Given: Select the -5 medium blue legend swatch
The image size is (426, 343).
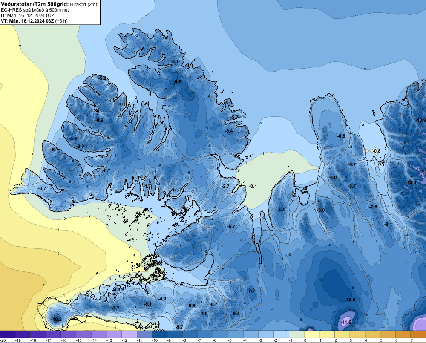Looking at the screenshot, I should [x=236, y=334].
